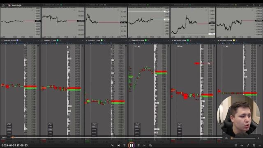Open the BTCUSDT mini chart at top
This screenshot has height=148, width=263.
(x=239, y=22)
